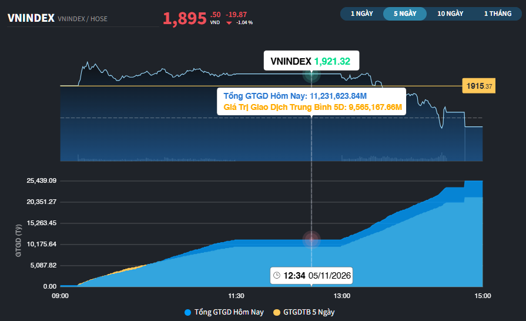
Task: Open the 1 THÁNG view
Action: [498, 14]
